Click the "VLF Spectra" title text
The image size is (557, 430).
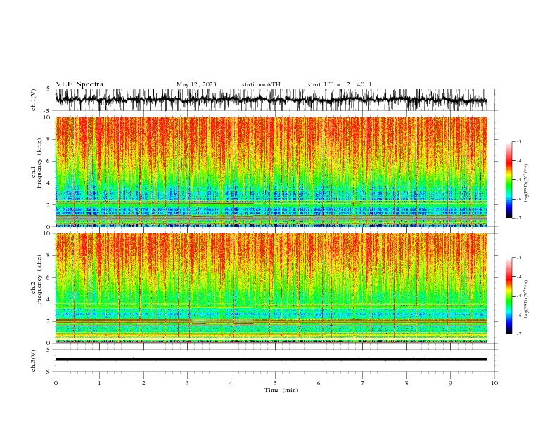click(x=79, y=84)
